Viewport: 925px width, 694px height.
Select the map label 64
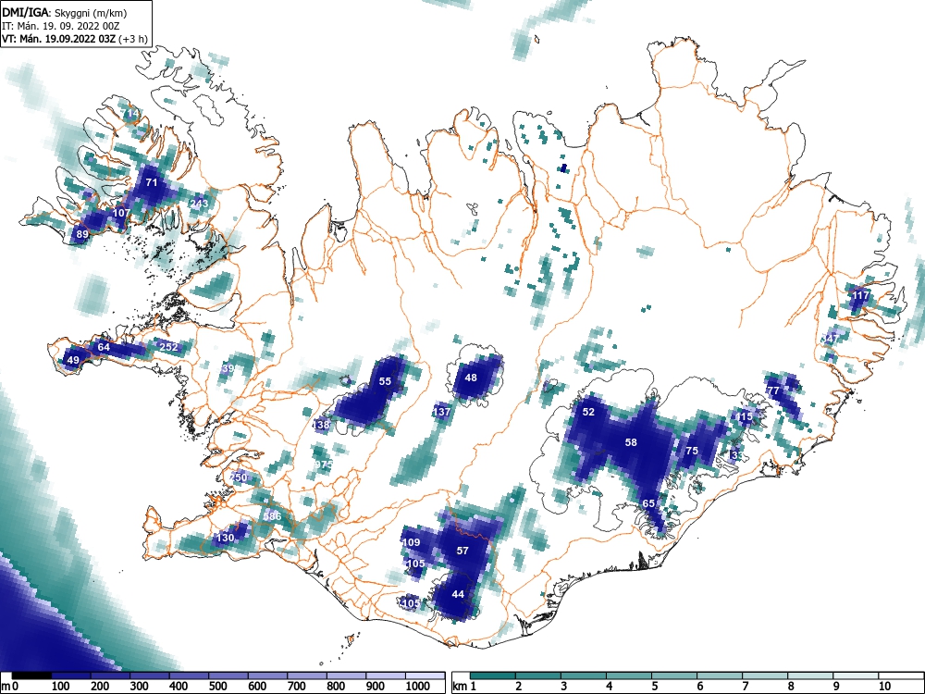click(x=104, y=347)
